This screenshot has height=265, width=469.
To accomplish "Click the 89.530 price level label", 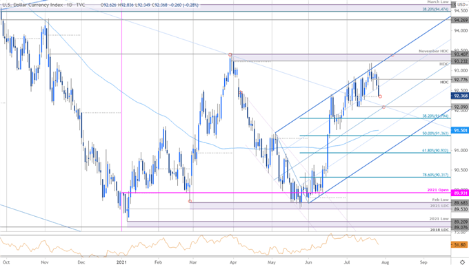I will [x=459, y=209].
